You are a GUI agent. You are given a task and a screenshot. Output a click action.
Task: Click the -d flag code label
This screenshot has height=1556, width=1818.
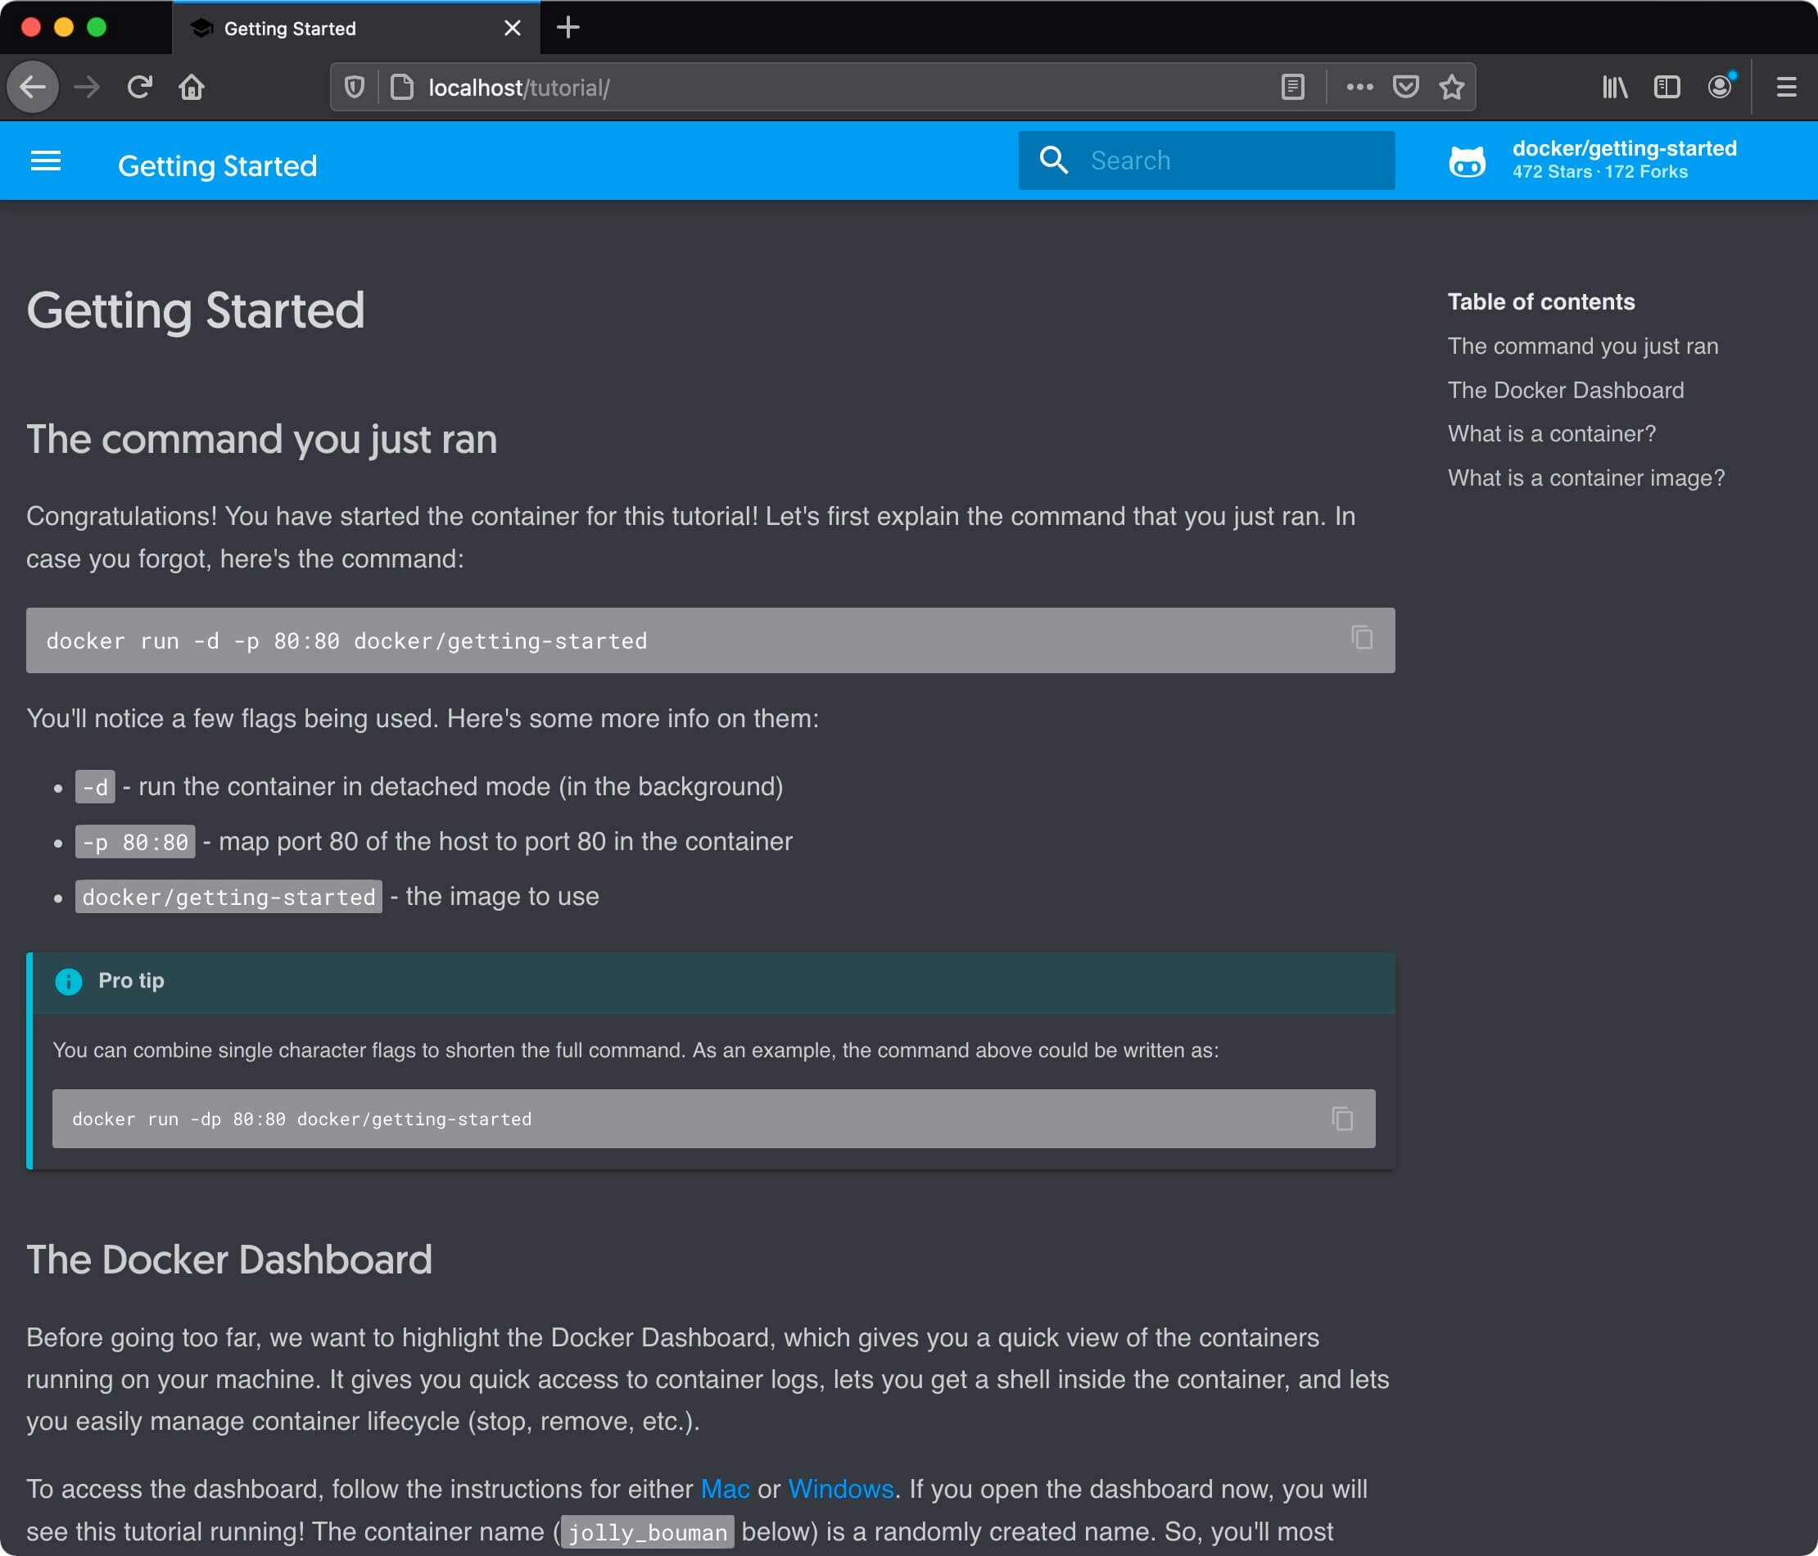click(95, 787)
